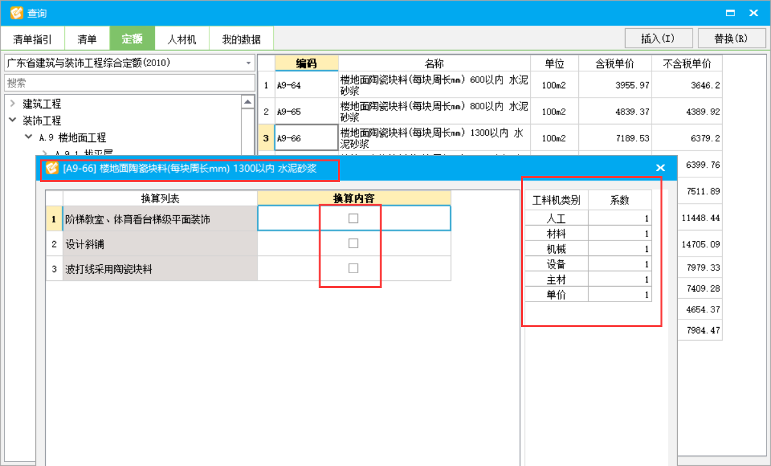Click the value 4389.92 cell

click(687, 111)
